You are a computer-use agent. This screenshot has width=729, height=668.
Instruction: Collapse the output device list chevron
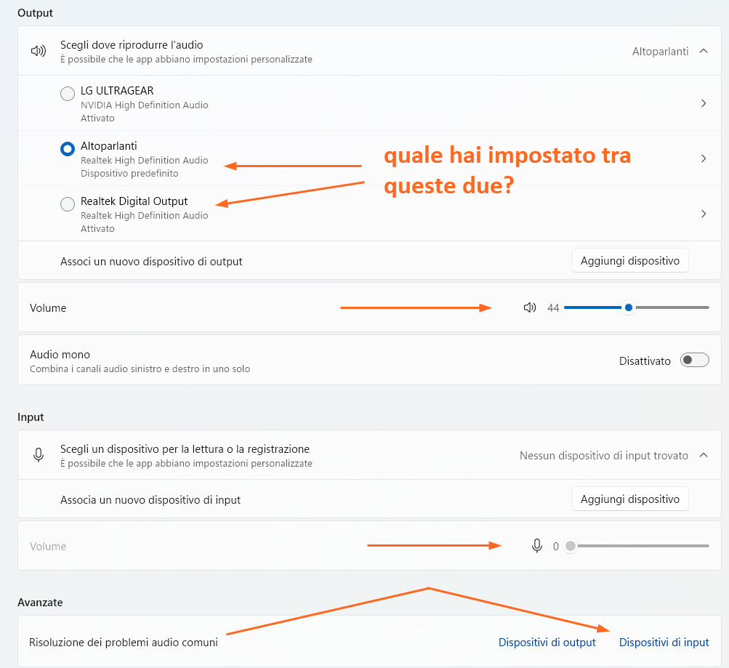click(x=703, y=51)
